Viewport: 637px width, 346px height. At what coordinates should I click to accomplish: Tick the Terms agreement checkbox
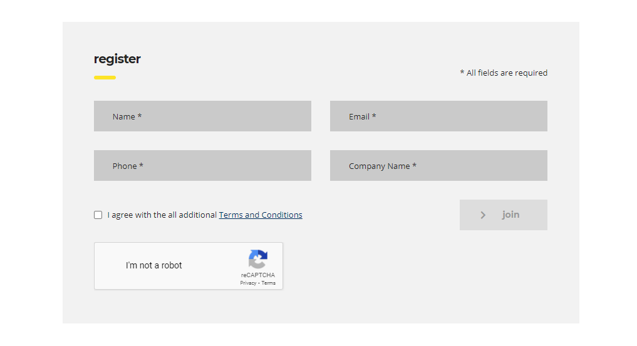coord(98,215)
